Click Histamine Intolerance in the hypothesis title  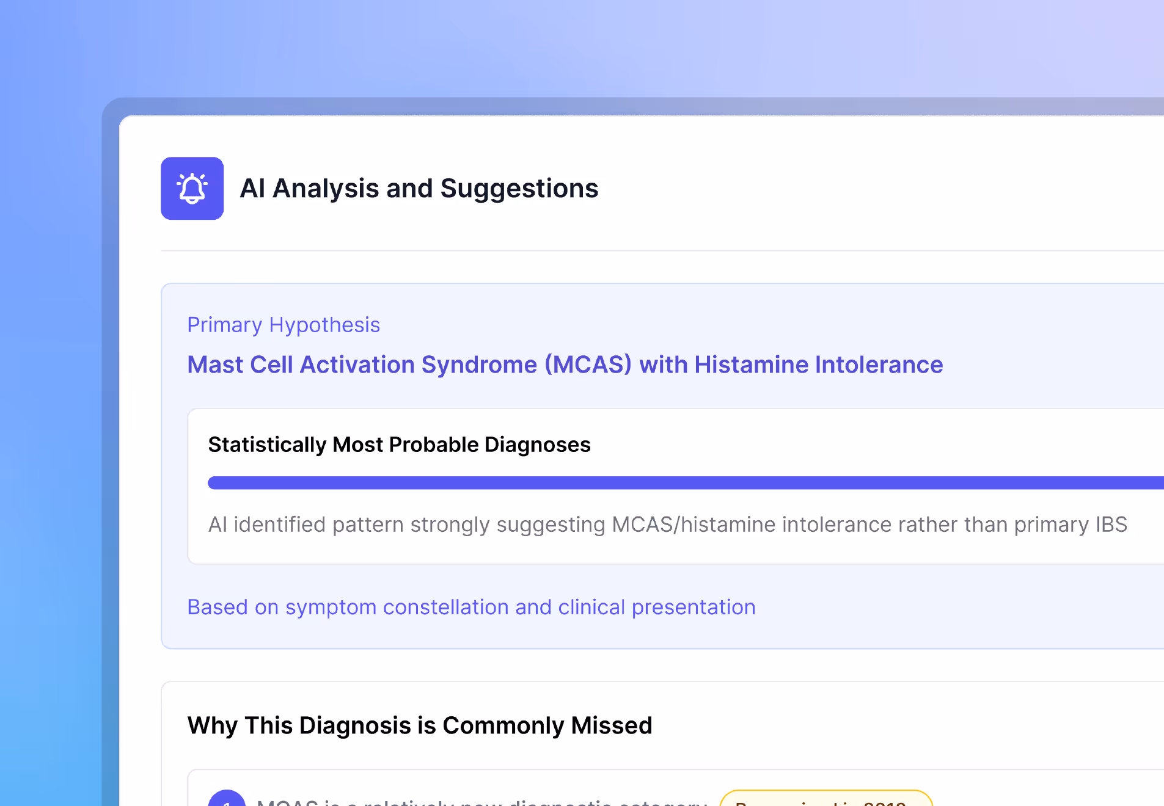click(819, 365)
